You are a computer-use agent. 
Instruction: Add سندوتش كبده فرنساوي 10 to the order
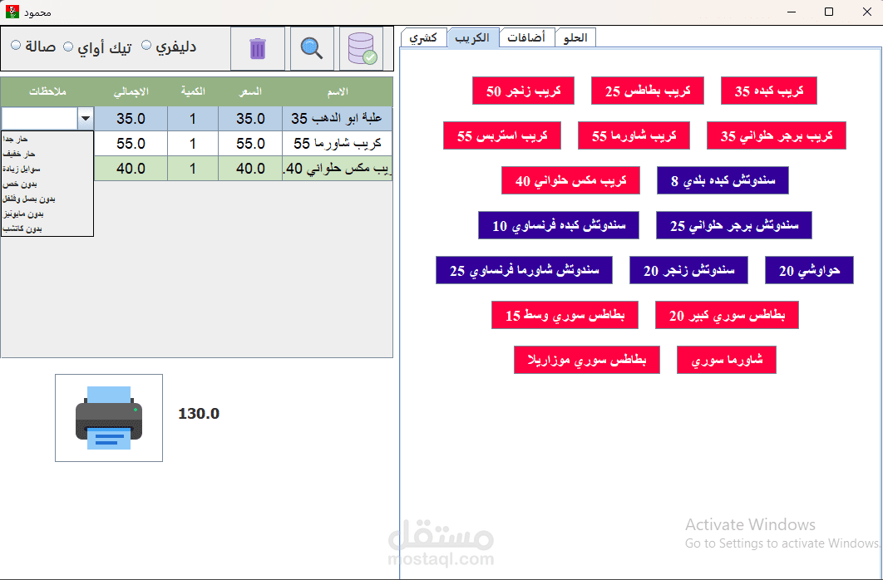tap(559, 225)
